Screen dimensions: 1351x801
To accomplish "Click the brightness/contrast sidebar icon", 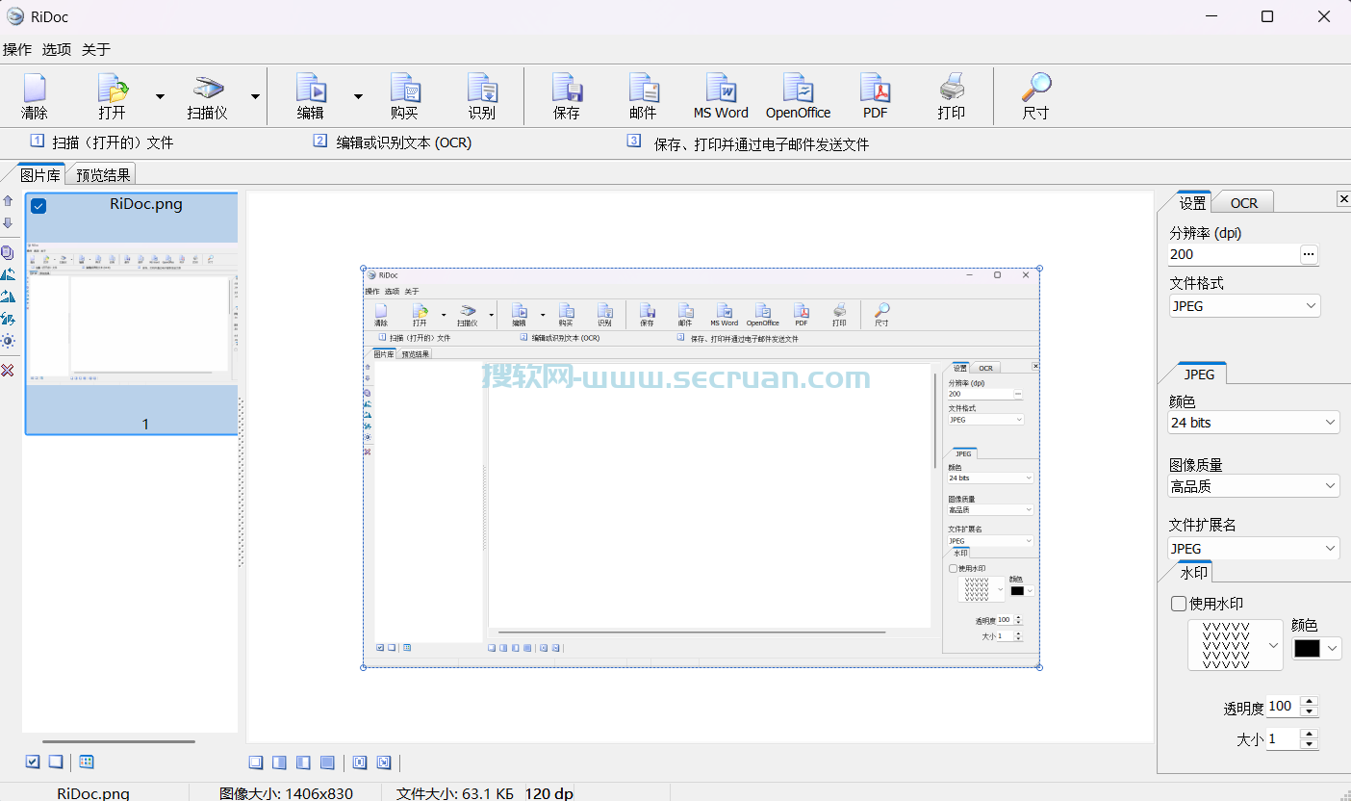I will [x=8, y=341].
